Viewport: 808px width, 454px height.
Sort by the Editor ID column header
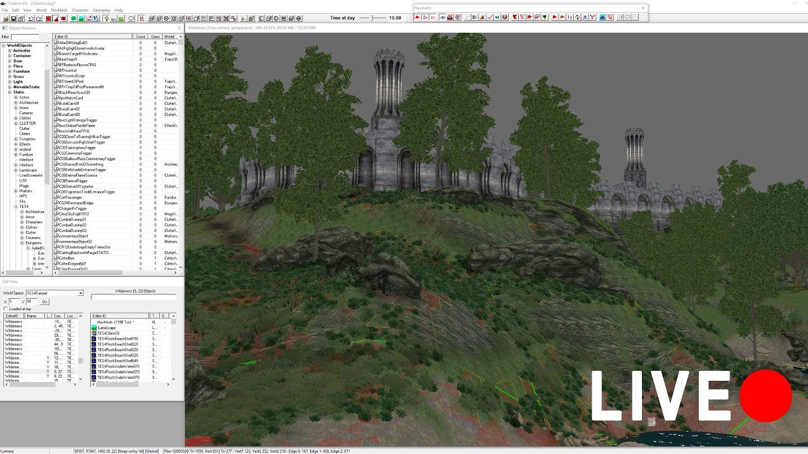coord(93,37)
